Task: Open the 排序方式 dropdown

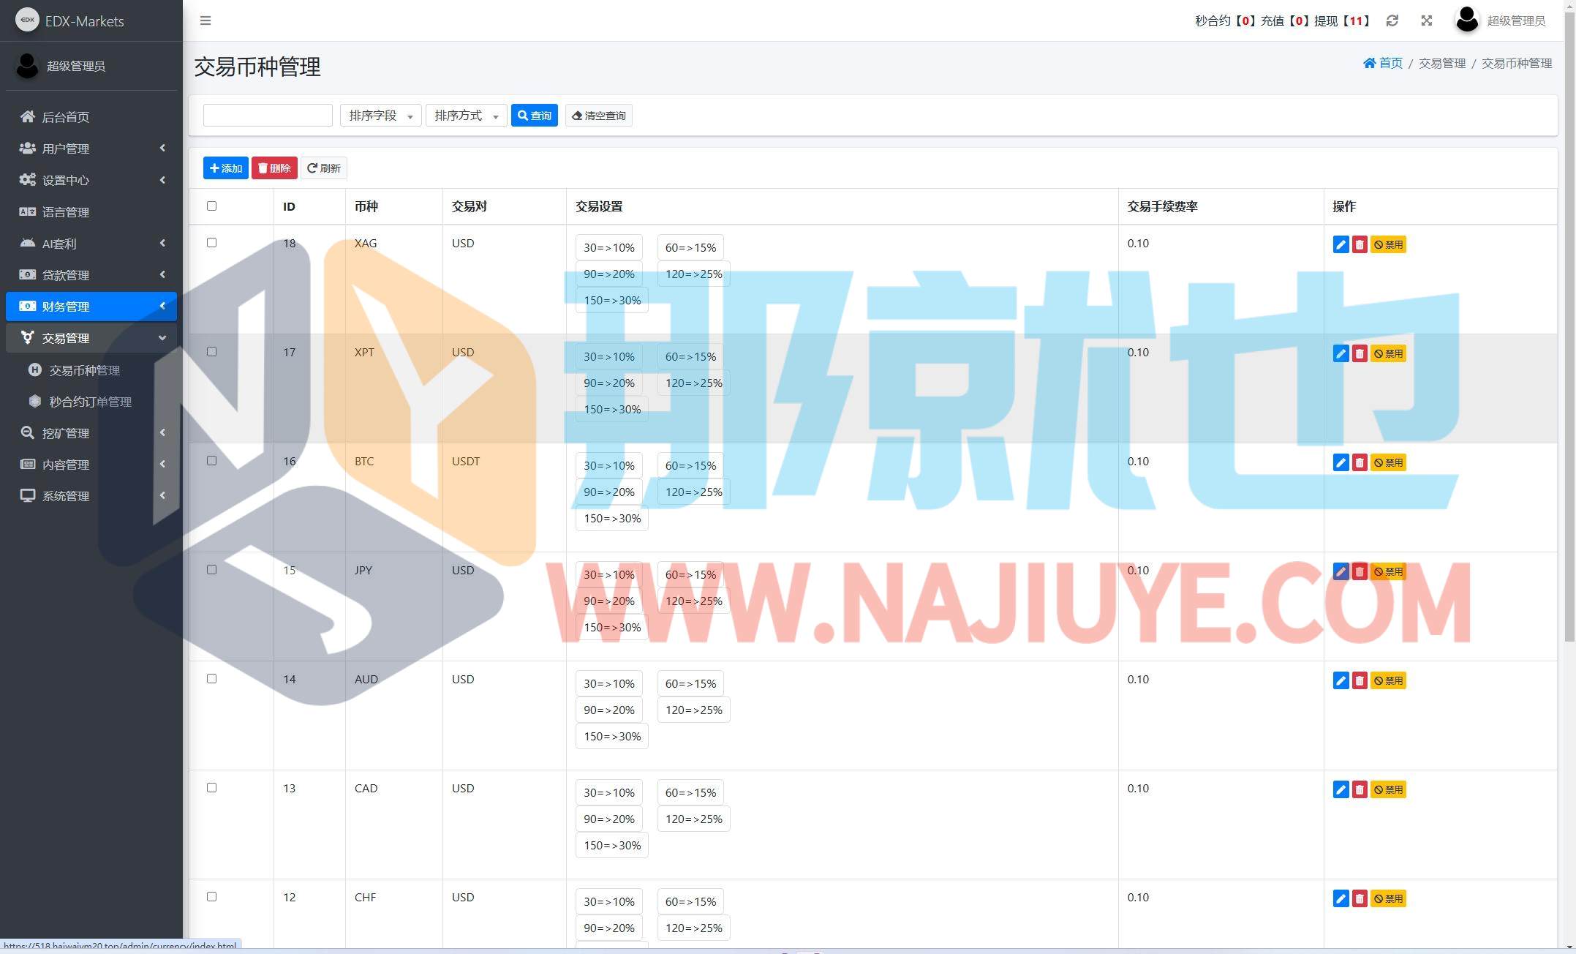Action: (x=466, y=116)
